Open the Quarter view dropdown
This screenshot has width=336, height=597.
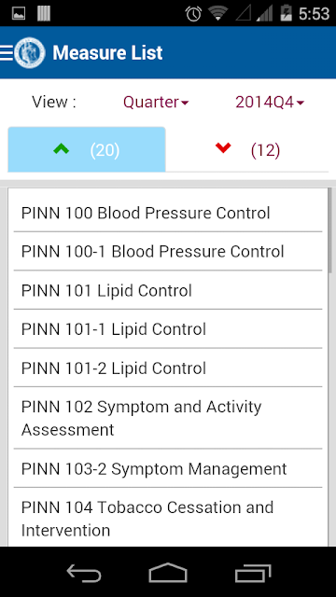click(156, 102)
